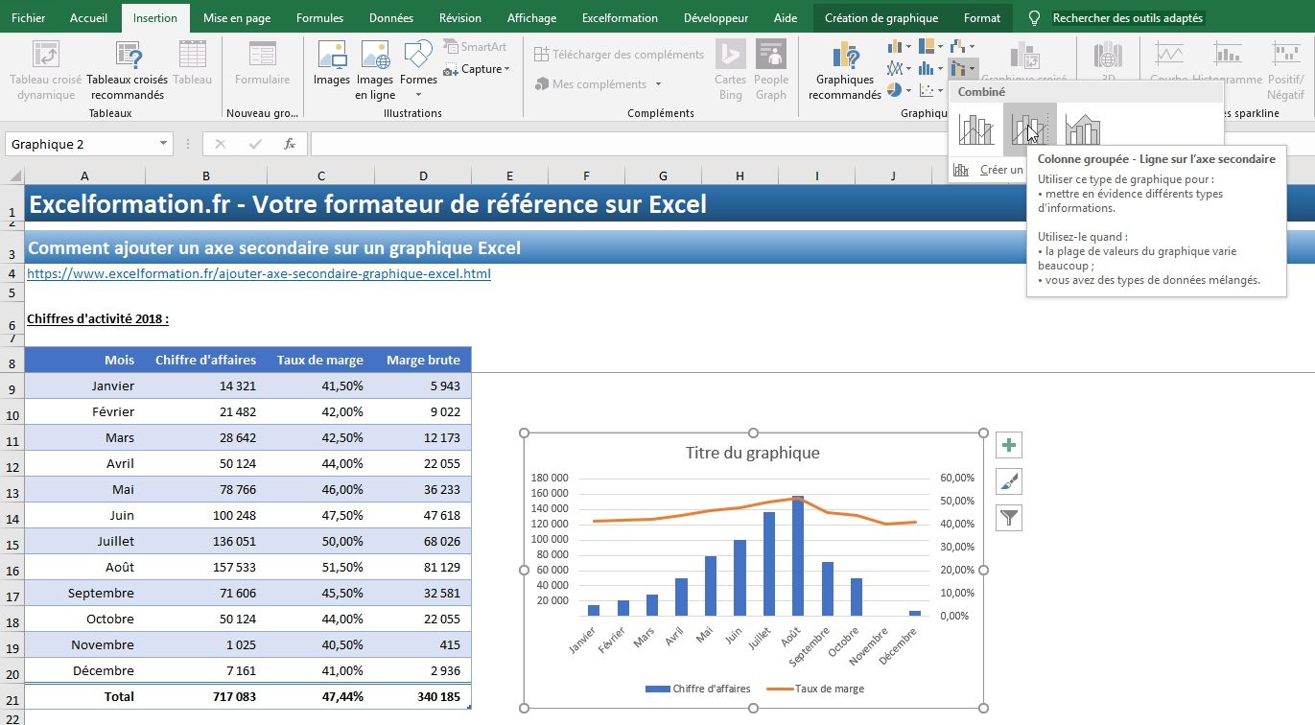Open Tableaux croisés recommandés
Image resolution: width=1315 pixels, height=725 pixels.
point(127,71)
